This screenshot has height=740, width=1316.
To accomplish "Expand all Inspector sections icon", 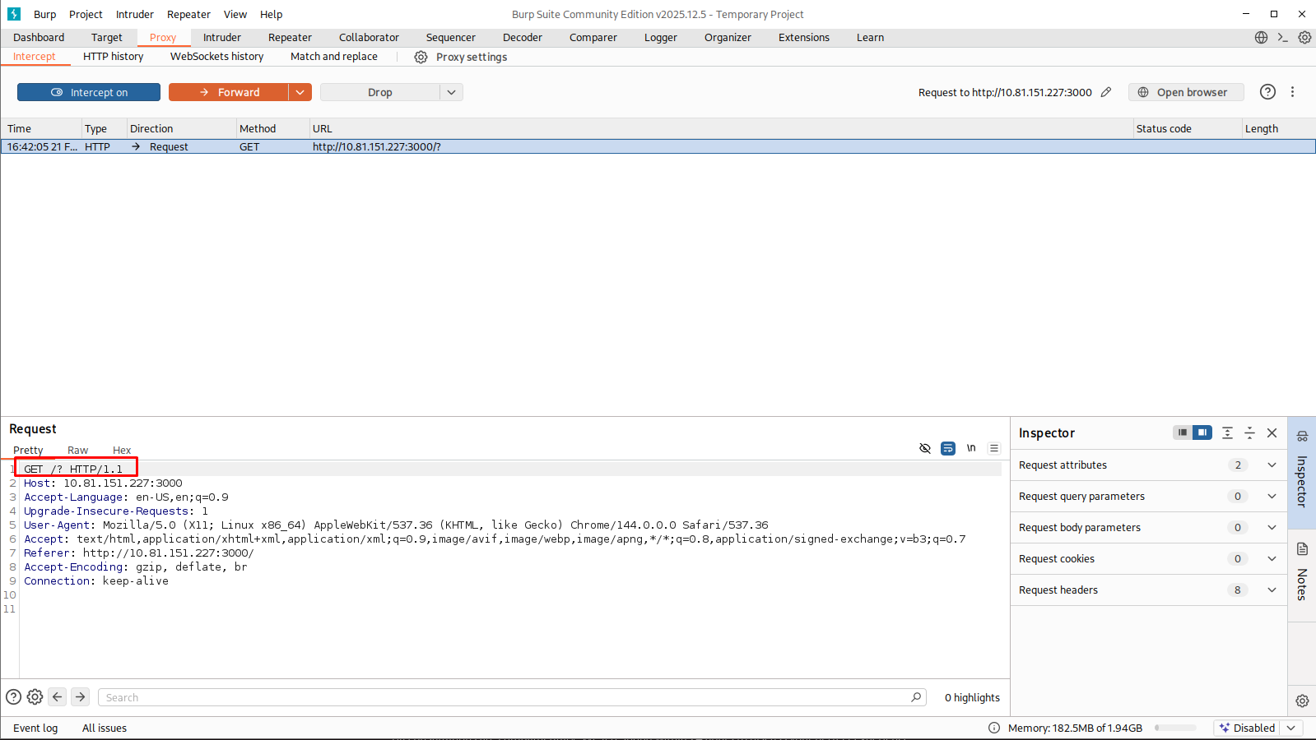I will click(x=1227, y=432).
